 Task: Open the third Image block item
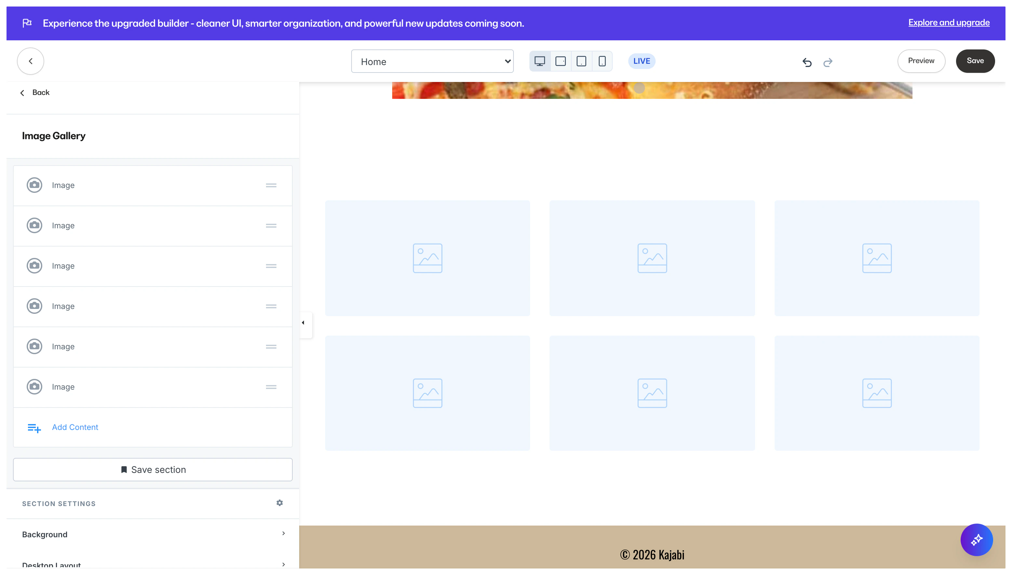[x=63, y=266]
